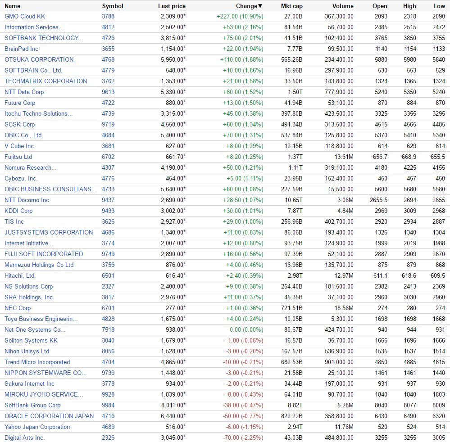Viewport: 450px width, 442px height.
Task: Open Yahoo Japan Corporation link
Action: click(37, 427)
